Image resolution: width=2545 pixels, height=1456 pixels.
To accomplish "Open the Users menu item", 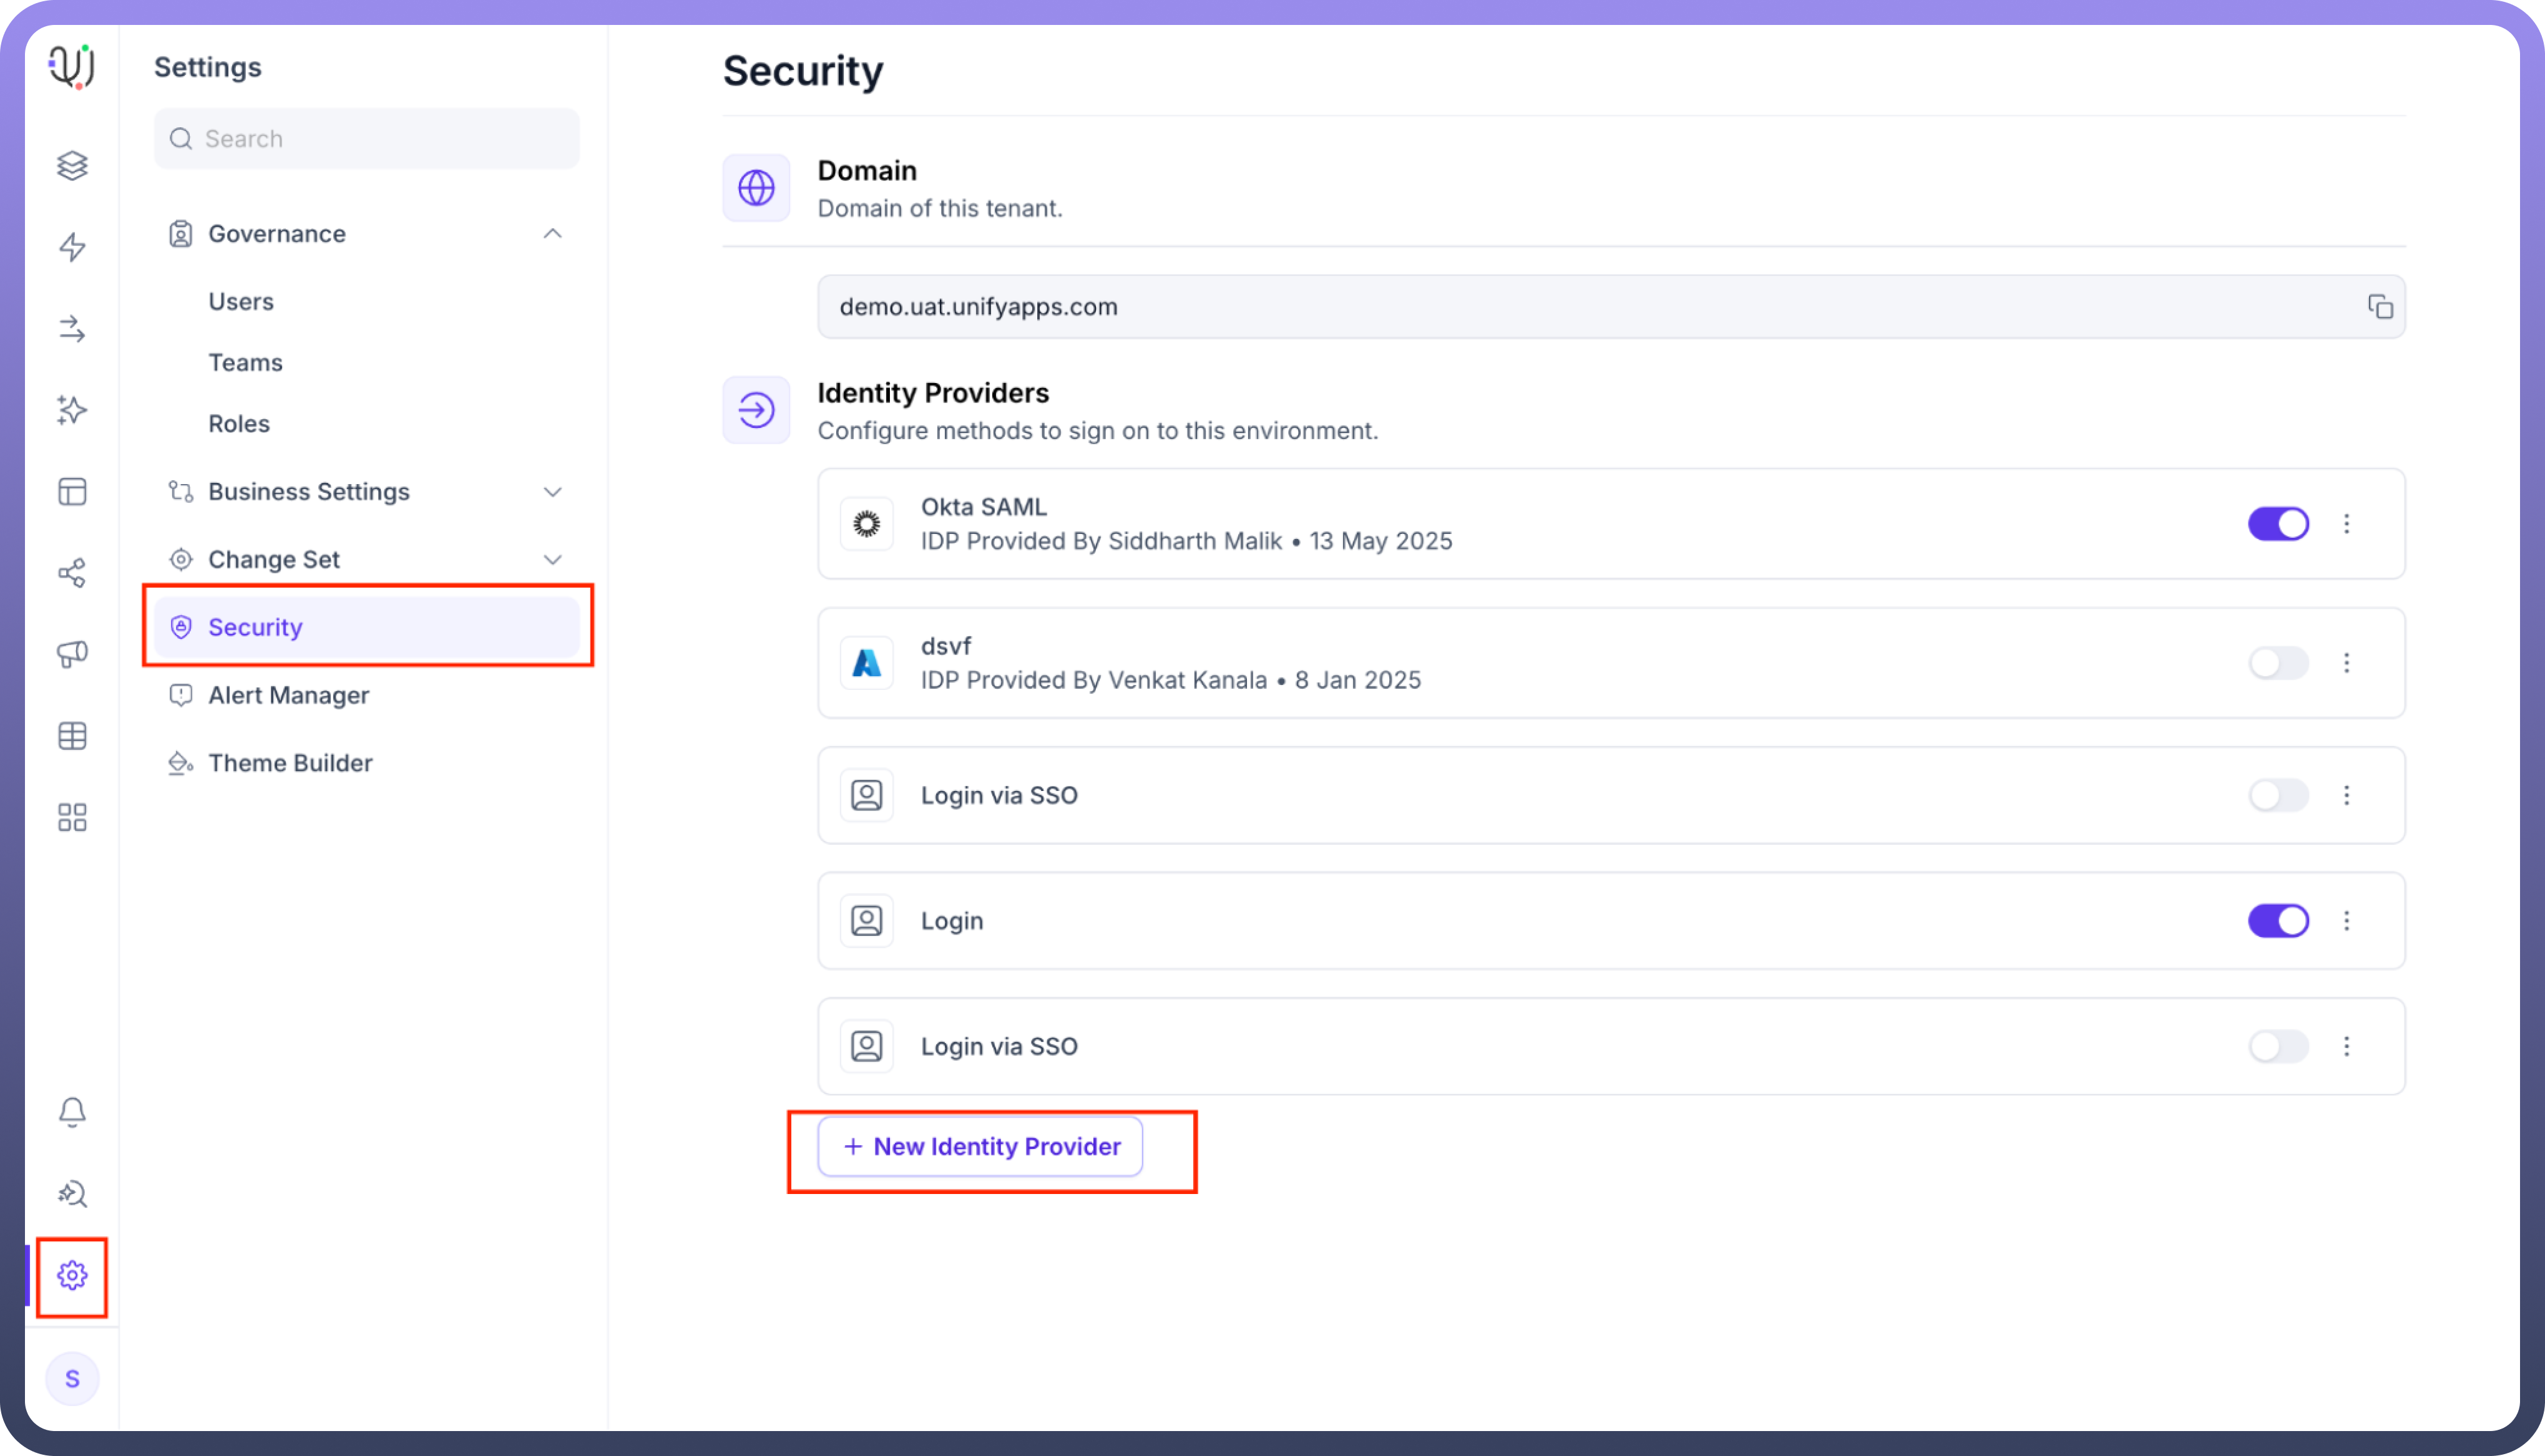I will 240,302.
